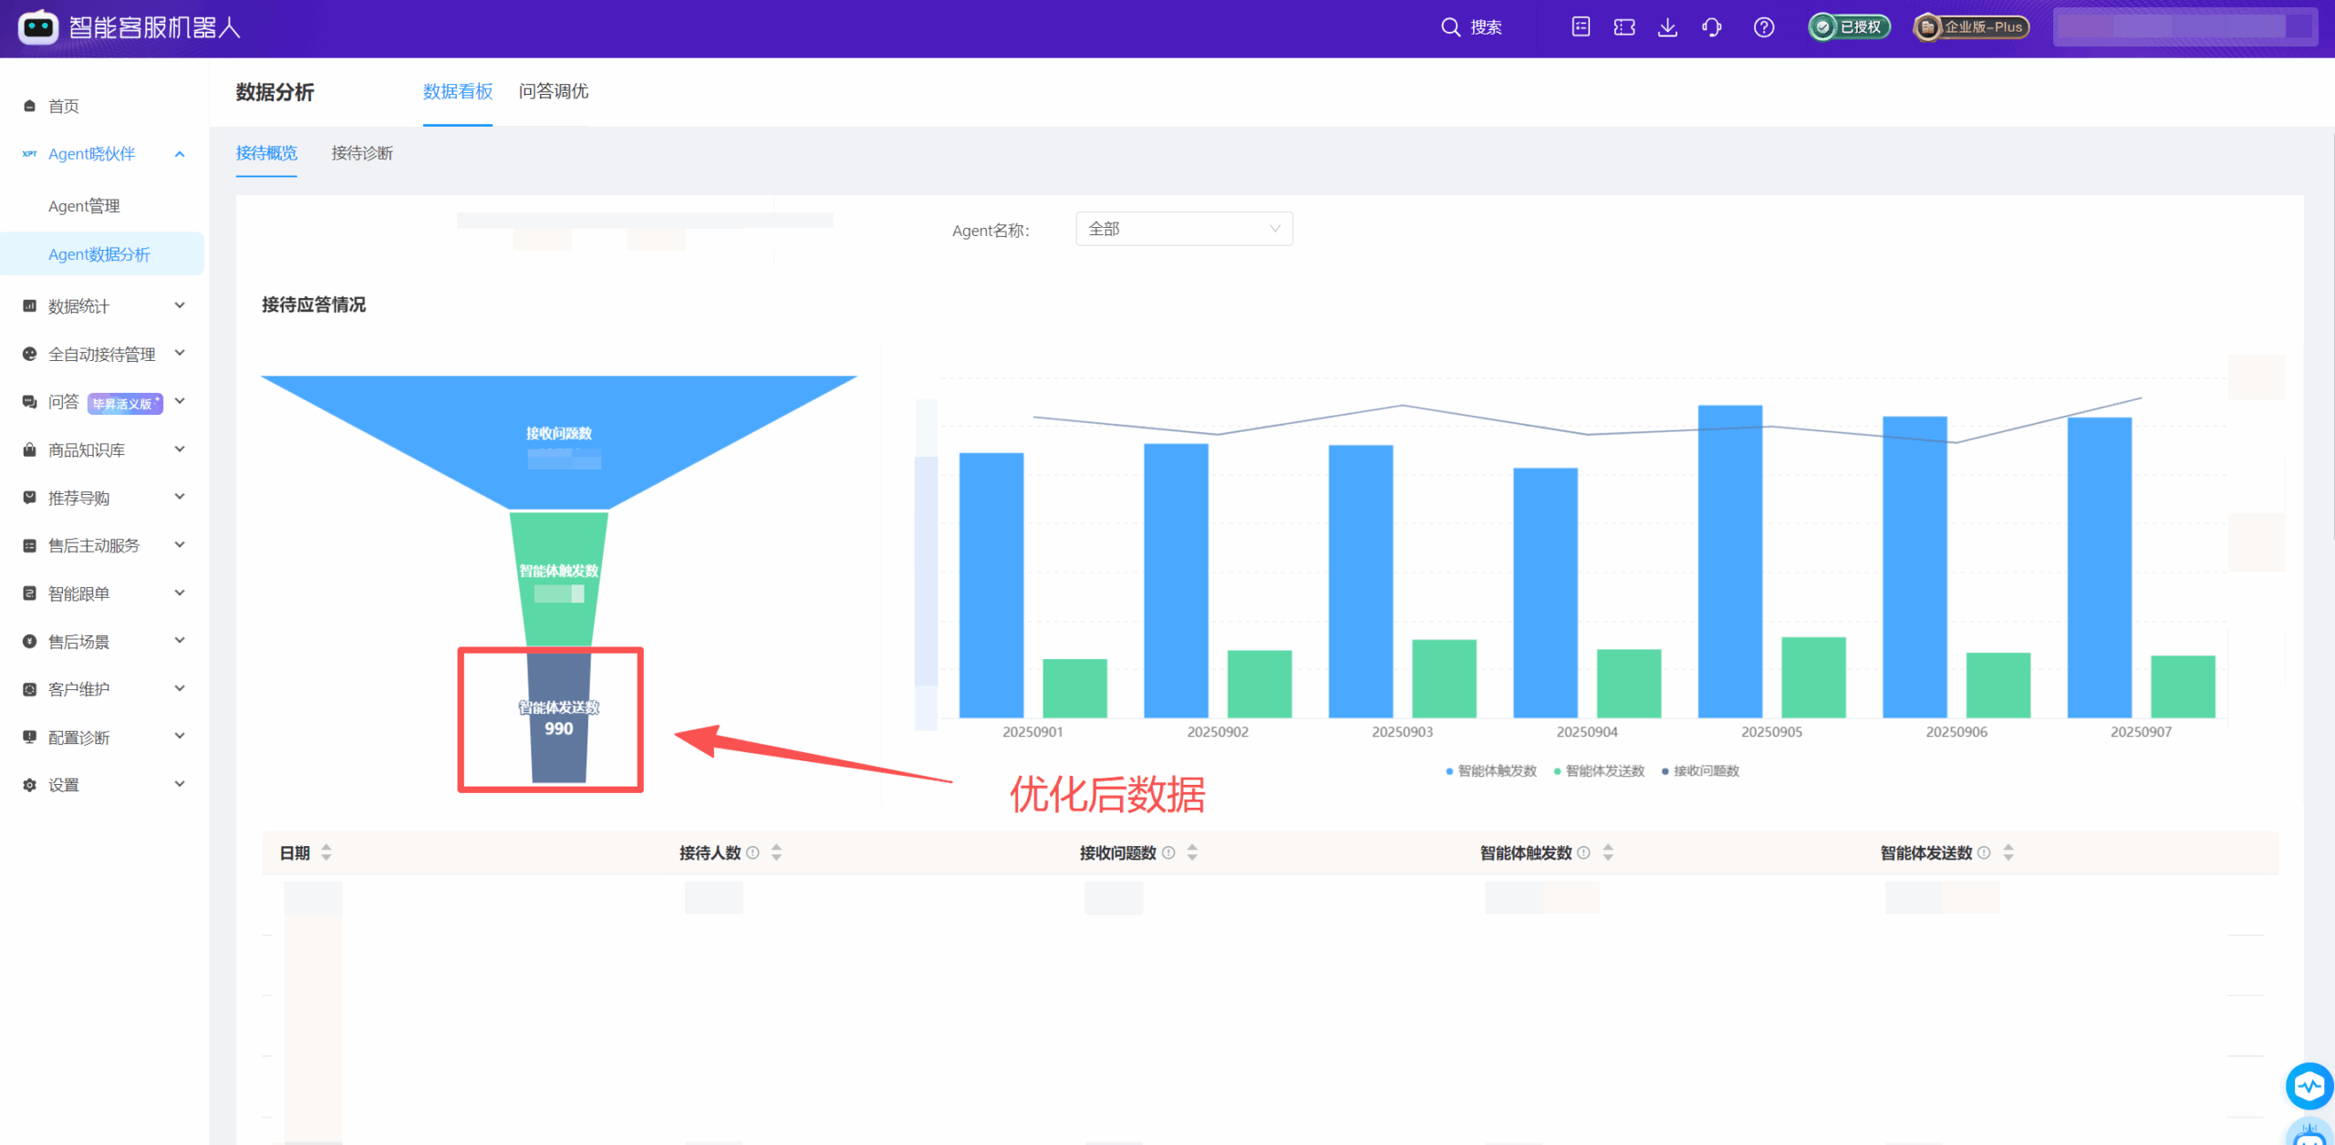Expand the 全自动接待管理 sidebar section
Viewport: 2335px width, 1145px height.
[x=180, y=354]
